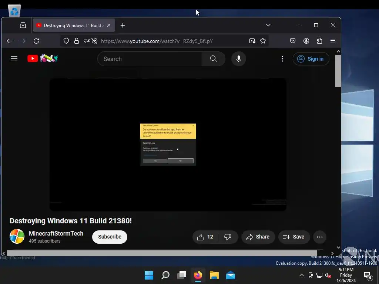Image resolution: width=379 pixels, height=284 pixels.
Task: Toggle picture-in-picture icon in address bar
Action: pos(252,41)
